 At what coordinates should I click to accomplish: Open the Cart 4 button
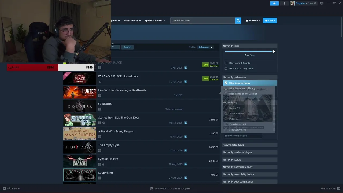pos(270,21)
